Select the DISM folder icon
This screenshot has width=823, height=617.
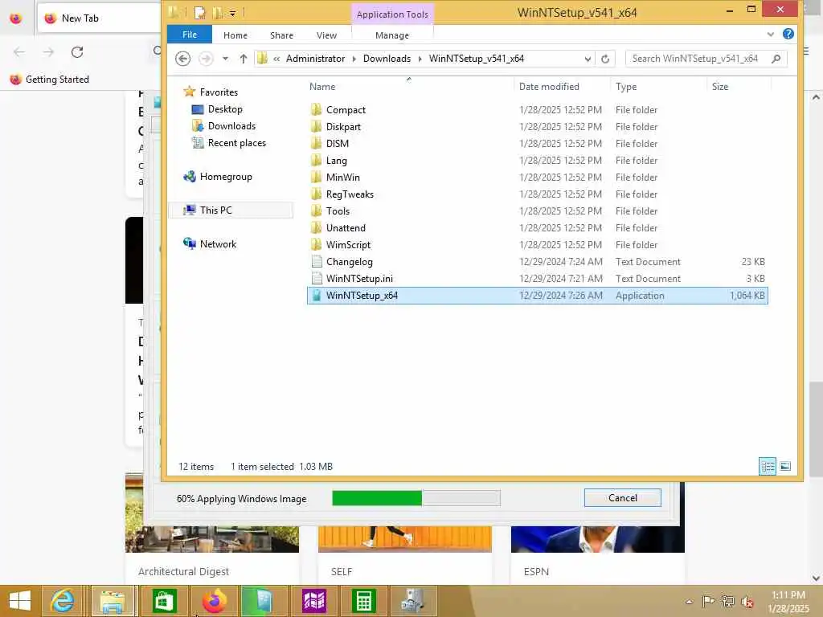[x=316, y=143]
